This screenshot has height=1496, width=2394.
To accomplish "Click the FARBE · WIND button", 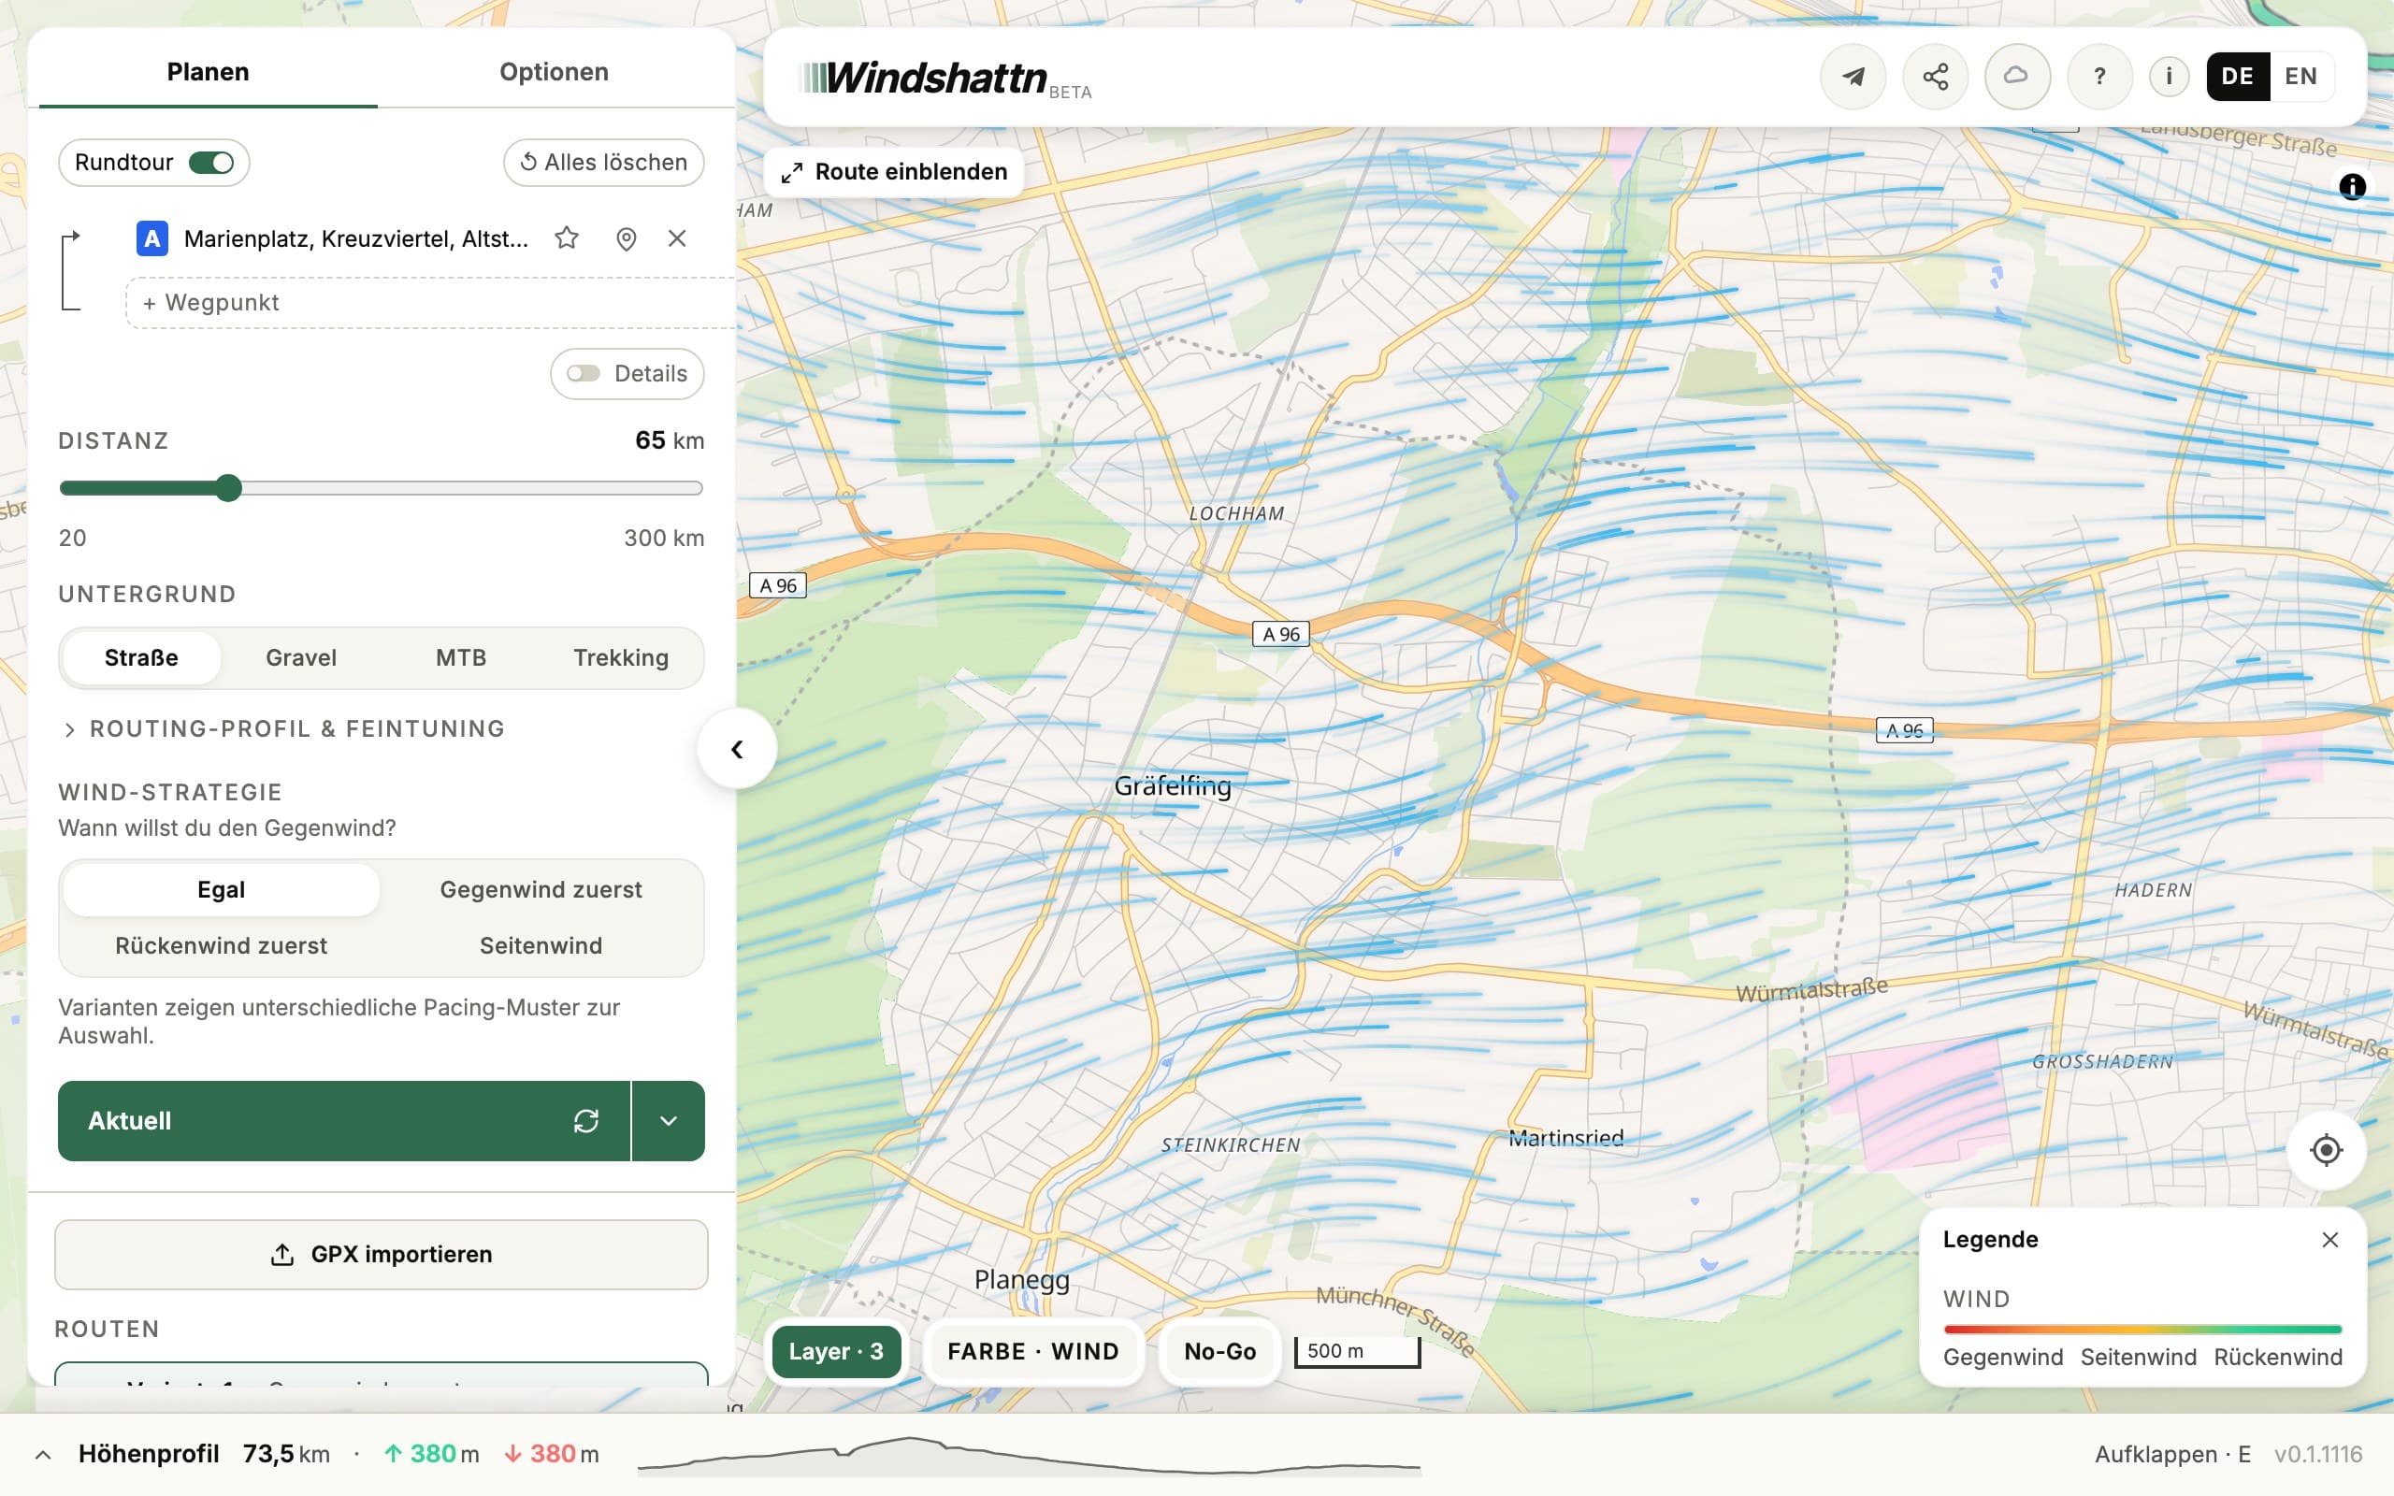I will [x=1032, y=1352].
